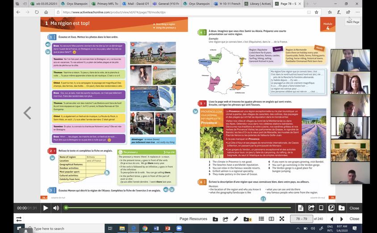Click round icon at bottom of page 79
This screenshot has width=377, height=233.
263,199
